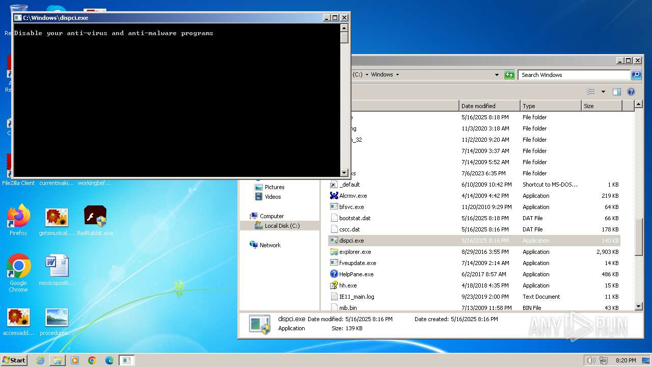
Task: Click the taskbar clock showing 8:20 PM
Action: 626,360
